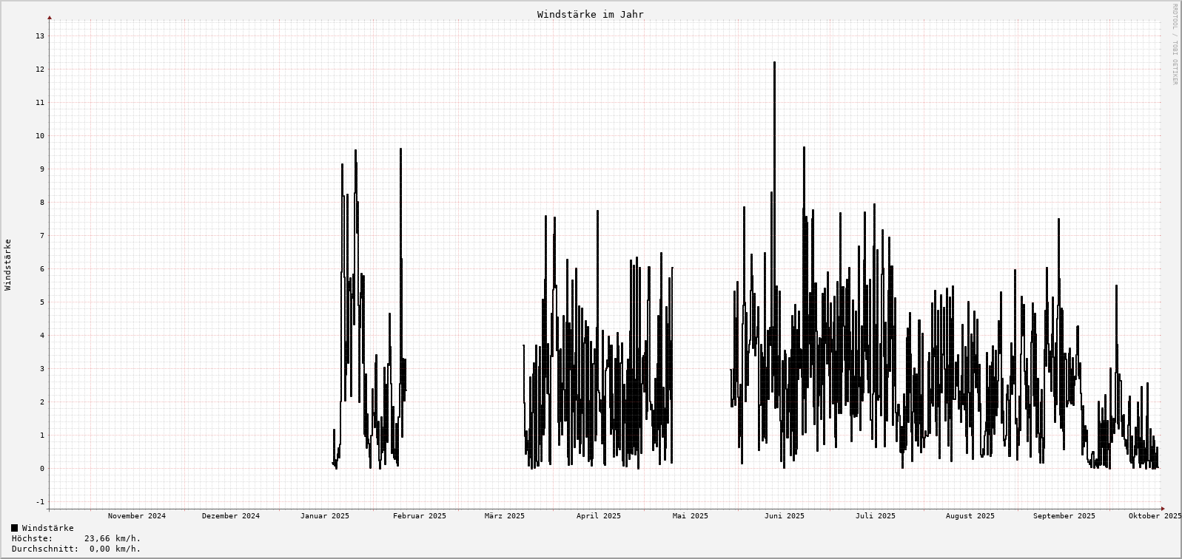
Task: Click the chart title Windstärke im Jahr
Action: [x=590, y=15]
